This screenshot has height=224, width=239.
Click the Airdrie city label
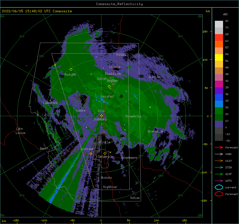tap(105, 142)
